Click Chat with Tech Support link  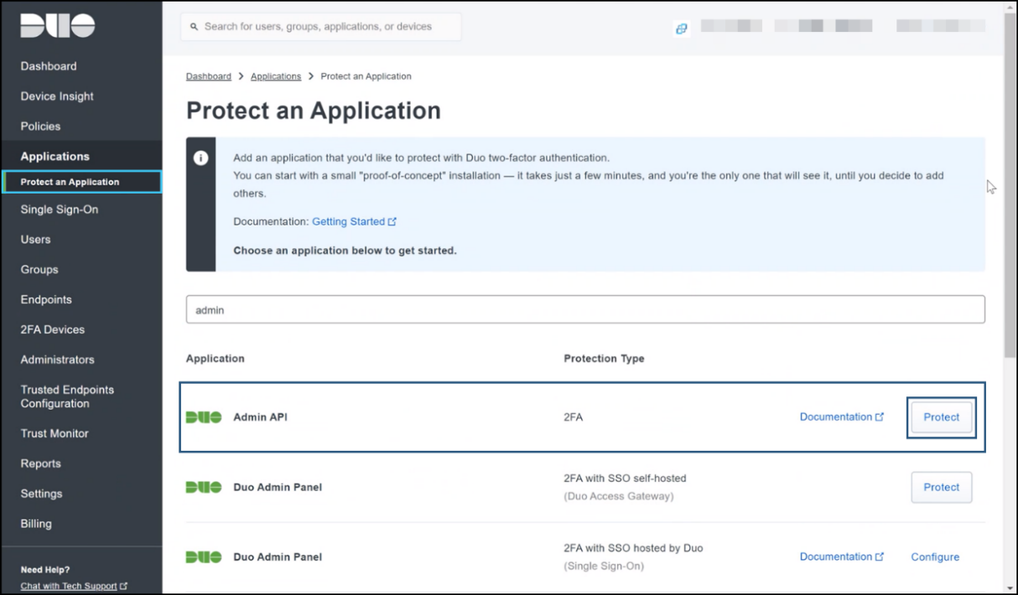point(69,587)
